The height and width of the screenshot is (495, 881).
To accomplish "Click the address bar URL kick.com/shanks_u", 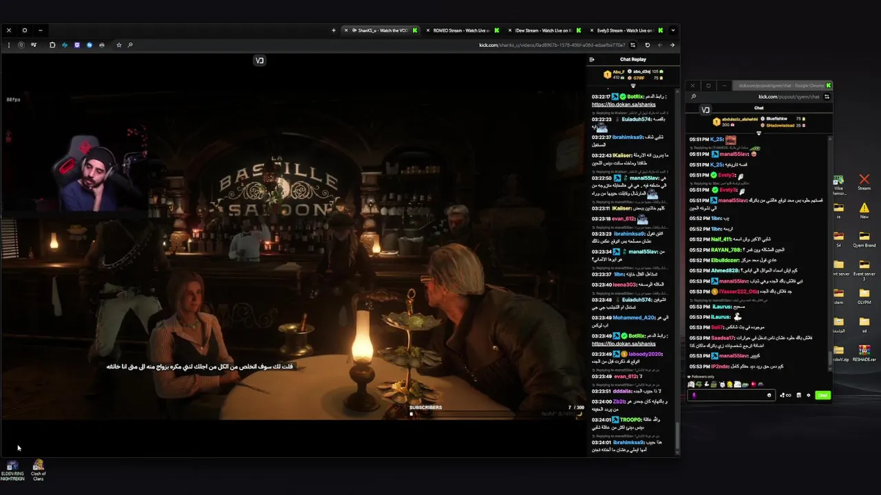I will tap(552, 45).
